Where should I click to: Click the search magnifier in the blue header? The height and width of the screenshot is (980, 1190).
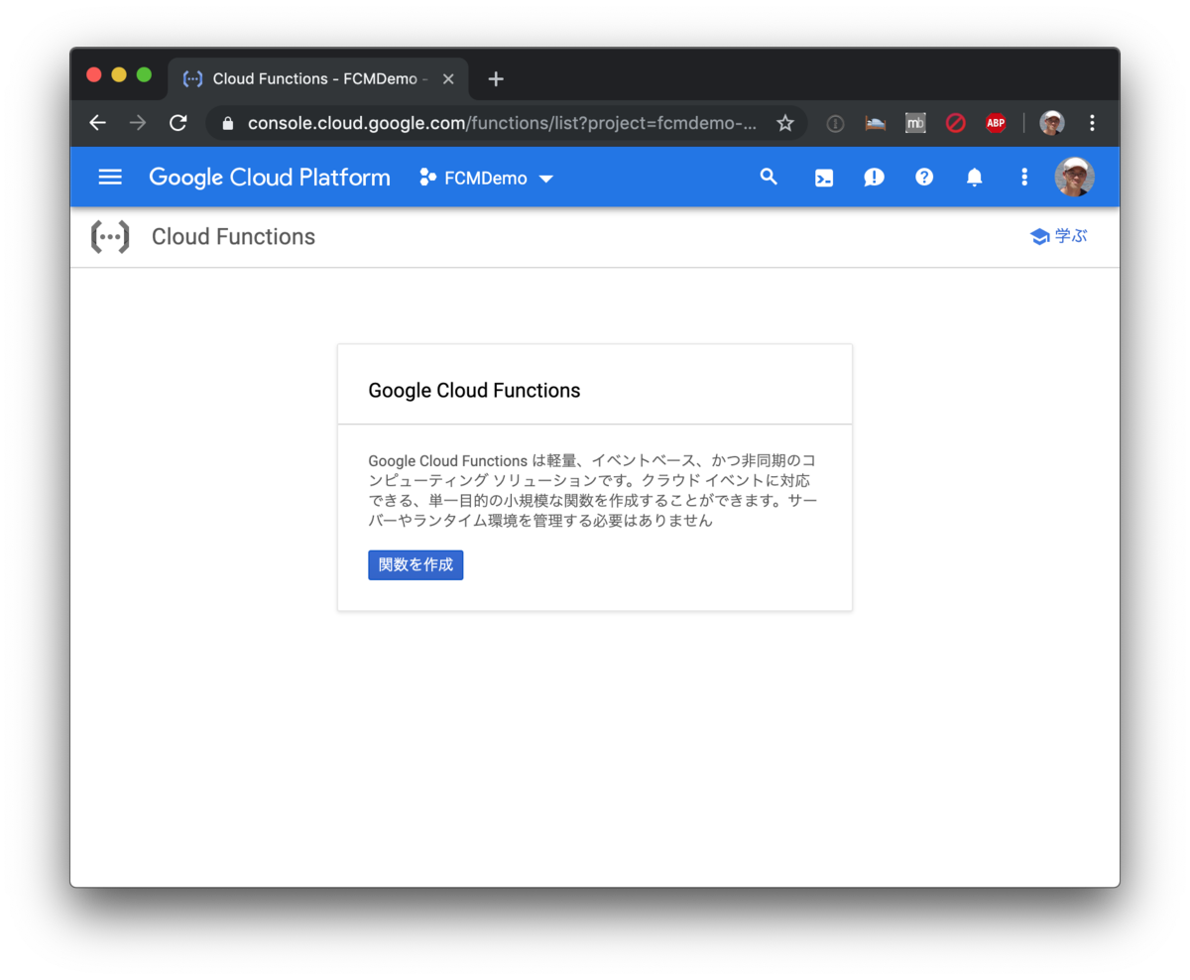coord(768,177)
